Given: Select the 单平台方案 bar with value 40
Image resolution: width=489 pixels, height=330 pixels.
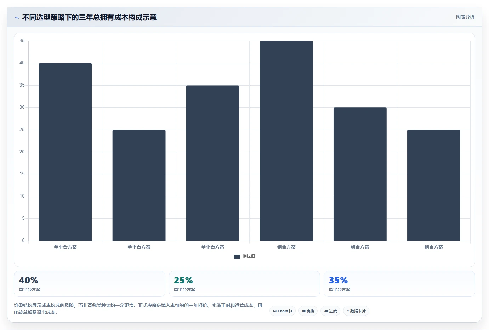Looking at the screenshot, I should pos(65,152).
